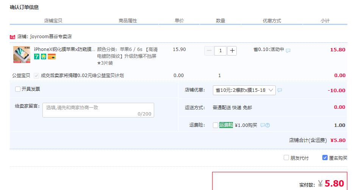Image resolution: width=364 pixels, height=190 pixels.
Task: Click the 颜色分类 苹果6 / 6s attribute text
Action: pyautogui.click(x=127, y=56)
